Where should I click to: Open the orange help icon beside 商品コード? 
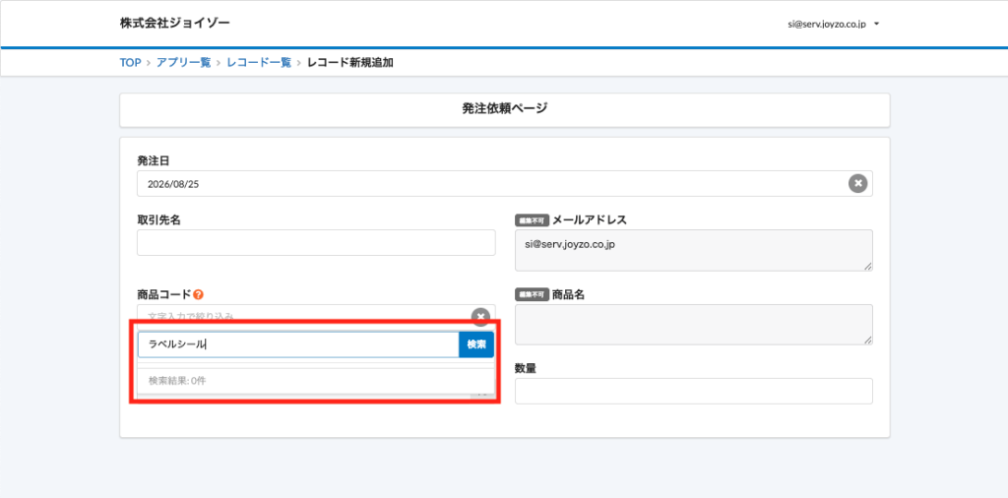198,295
